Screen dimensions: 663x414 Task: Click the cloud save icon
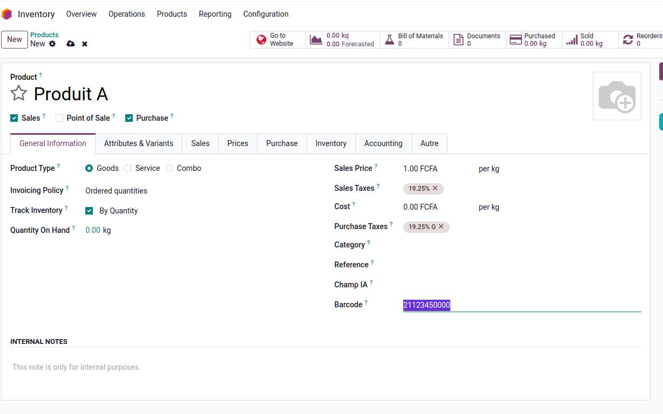point(70,44)
